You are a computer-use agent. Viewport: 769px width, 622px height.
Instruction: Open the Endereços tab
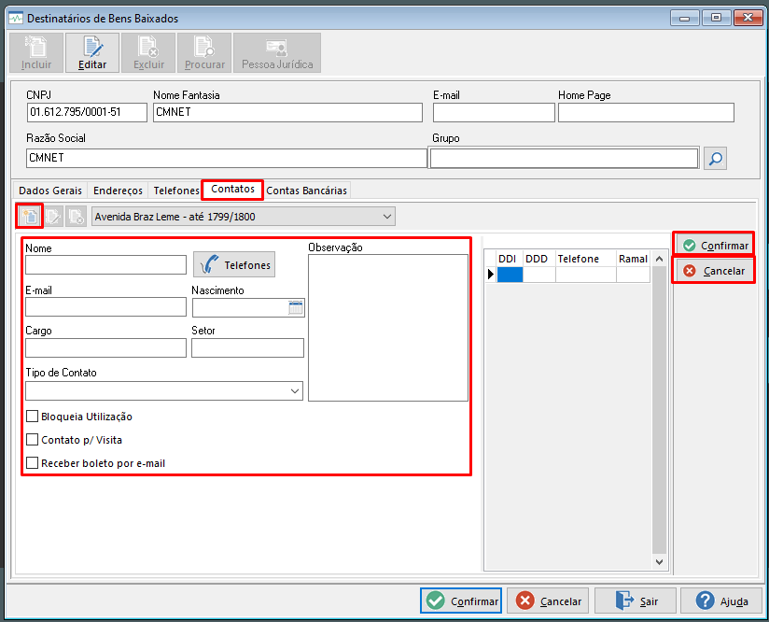click(118, 191)
